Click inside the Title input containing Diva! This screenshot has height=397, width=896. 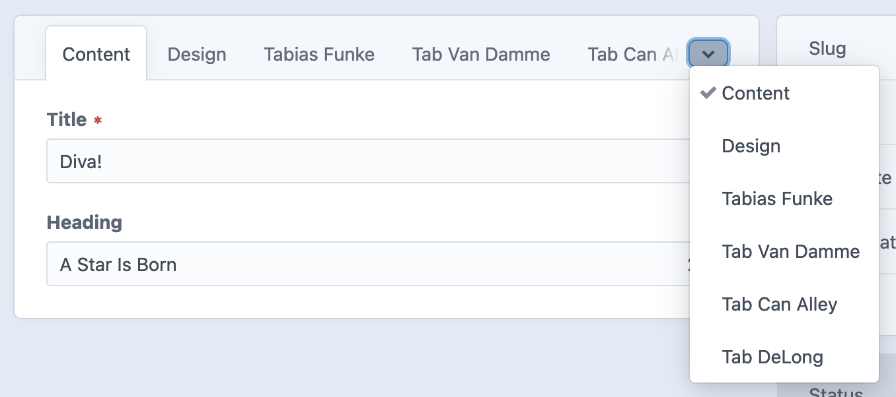pos(264,161)
